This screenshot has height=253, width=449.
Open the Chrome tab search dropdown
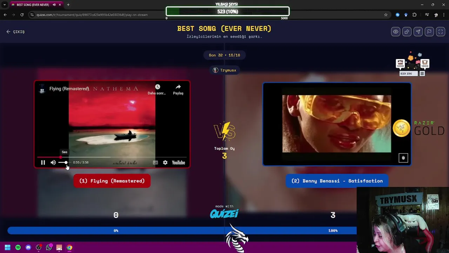point(4,5)
